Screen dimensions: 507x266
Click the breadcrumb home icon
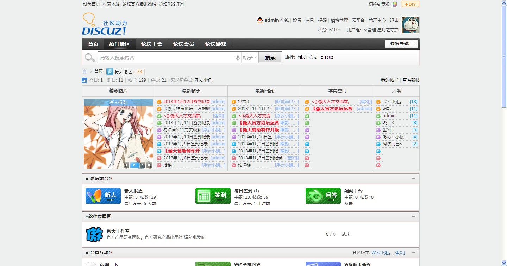[84, 71]
